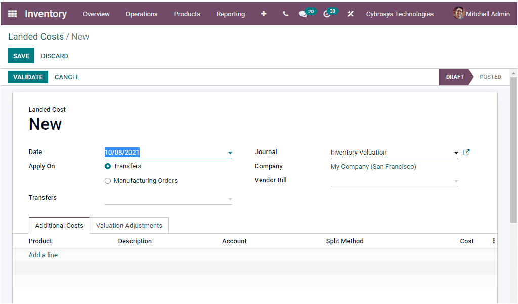This screenshot has width=518, height=304.
Task: Open the Reporting menu
Action: pos(231,14)
